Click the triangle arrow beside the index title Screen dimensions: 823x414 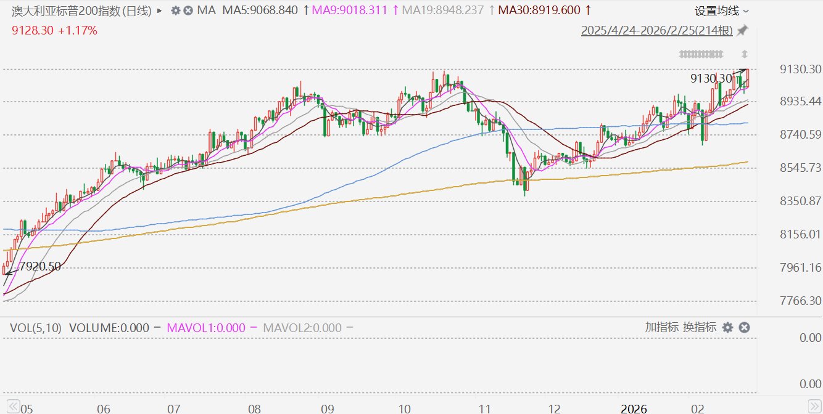(160, 10)
